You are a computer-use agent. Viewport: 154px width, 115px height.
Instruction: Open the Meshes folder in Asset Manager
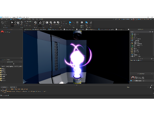point(3,73)
